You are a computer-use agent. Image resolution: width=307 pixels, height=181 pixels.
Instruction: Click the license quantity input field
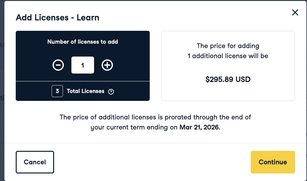tap(83, 65)
